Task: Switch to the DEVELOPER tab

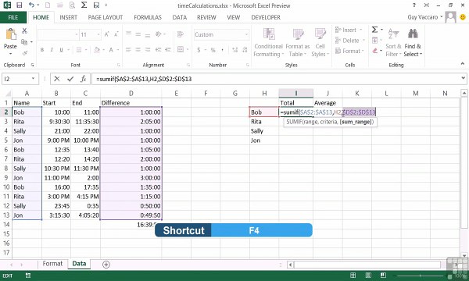Action: [266, 17]
